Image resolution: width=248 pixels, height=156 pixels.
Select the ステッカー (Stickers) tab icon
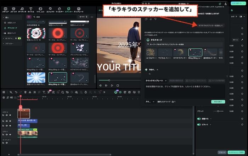coord(69,9)
